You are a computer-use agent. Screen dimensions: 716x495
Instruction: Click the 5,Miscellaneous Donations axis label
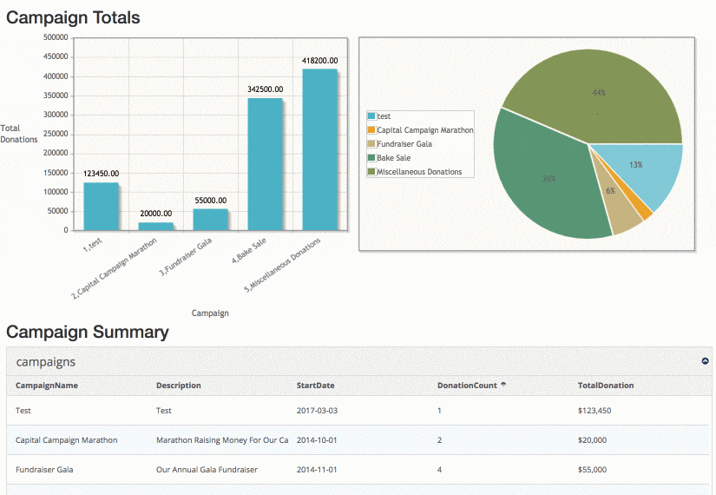pyautogui.click(x=282, y=265)
